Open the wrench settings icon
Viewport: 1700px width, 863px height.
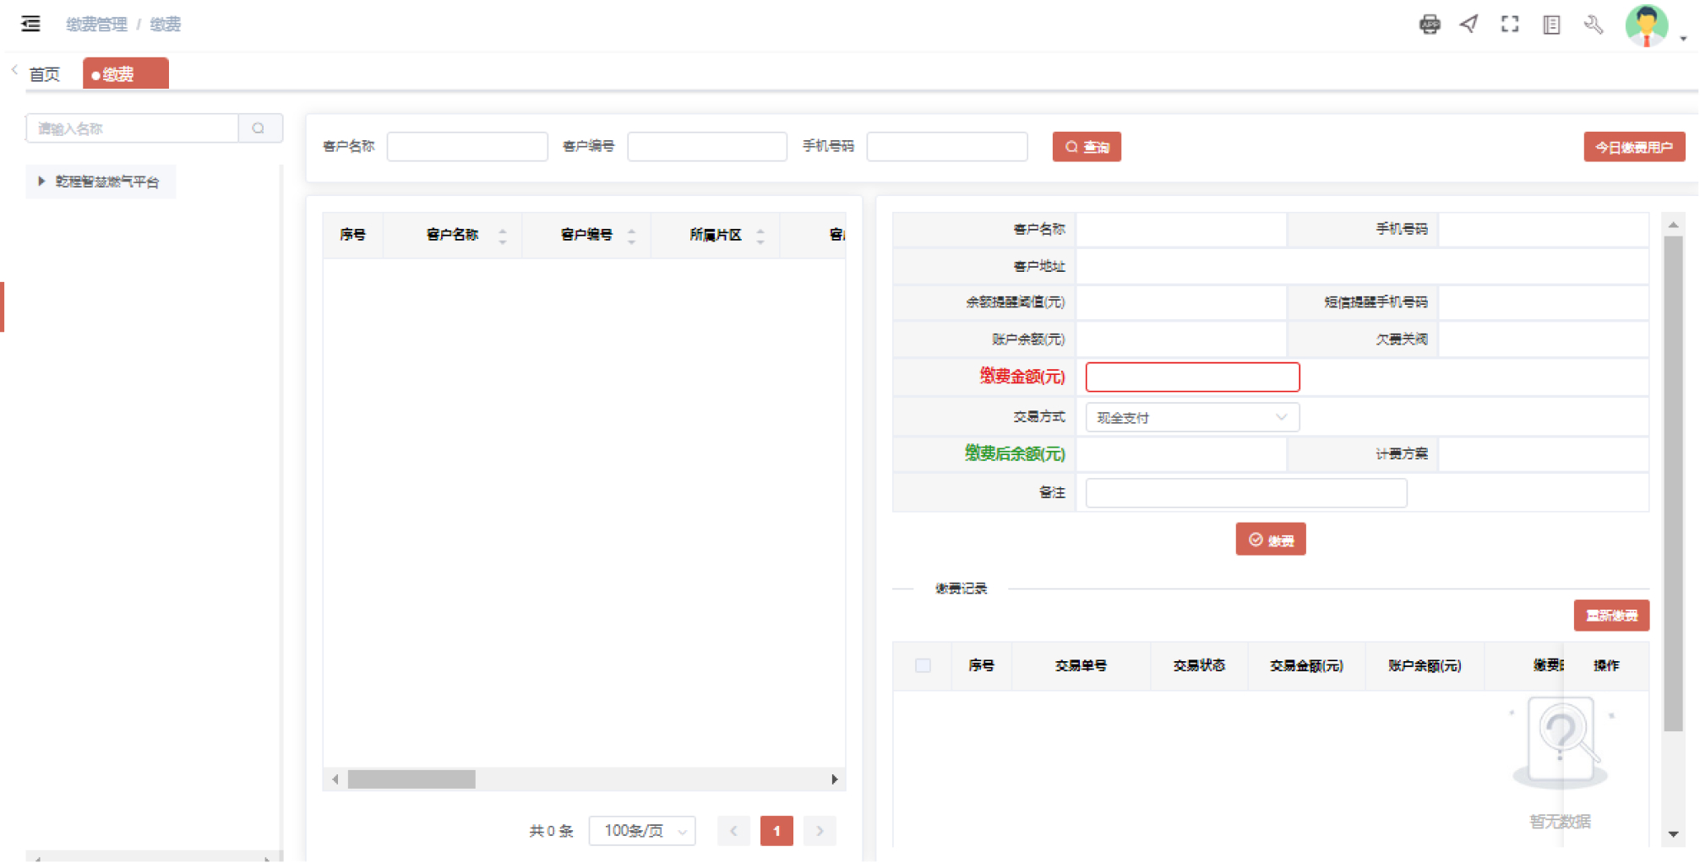[x=1593, y=24]
